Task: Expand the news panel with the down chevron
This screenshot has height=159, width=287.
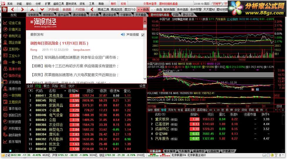Action: point(145,79)
